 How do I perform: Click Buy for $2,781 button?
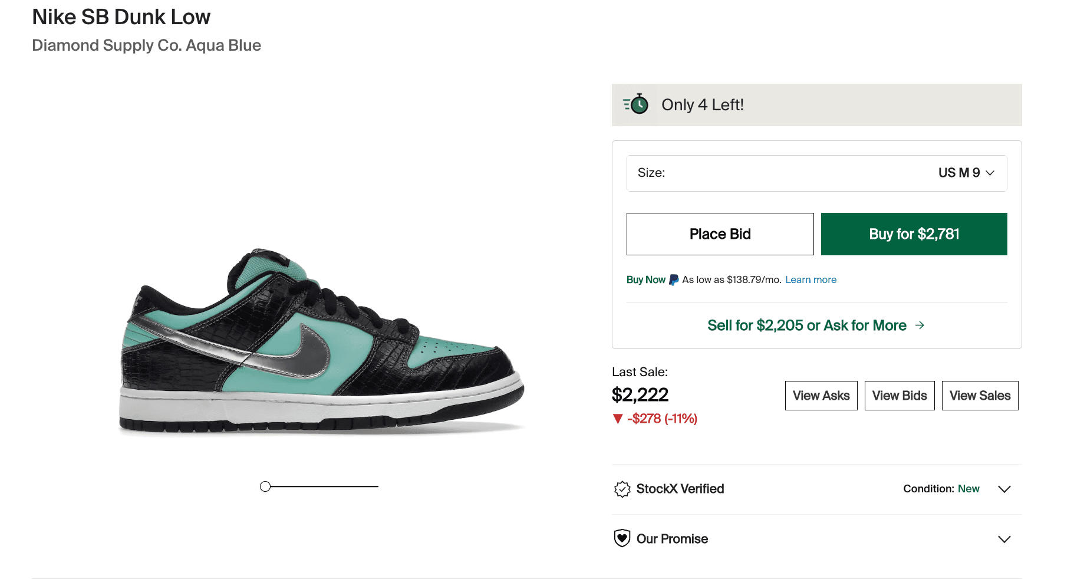point(914,234)
